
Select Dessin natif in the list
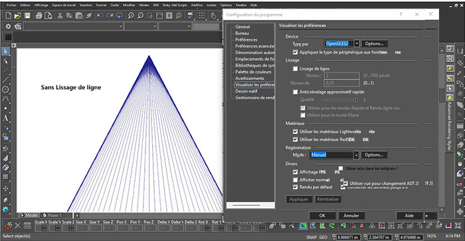(x=246, y=91)
